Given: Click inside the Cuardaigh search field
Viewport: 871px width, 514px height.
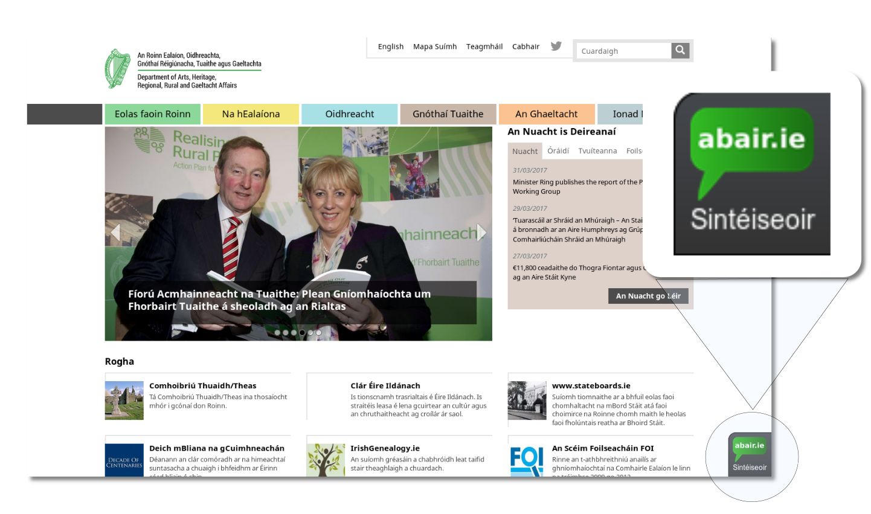Looking at the screenshot, I should pos(622,51).
